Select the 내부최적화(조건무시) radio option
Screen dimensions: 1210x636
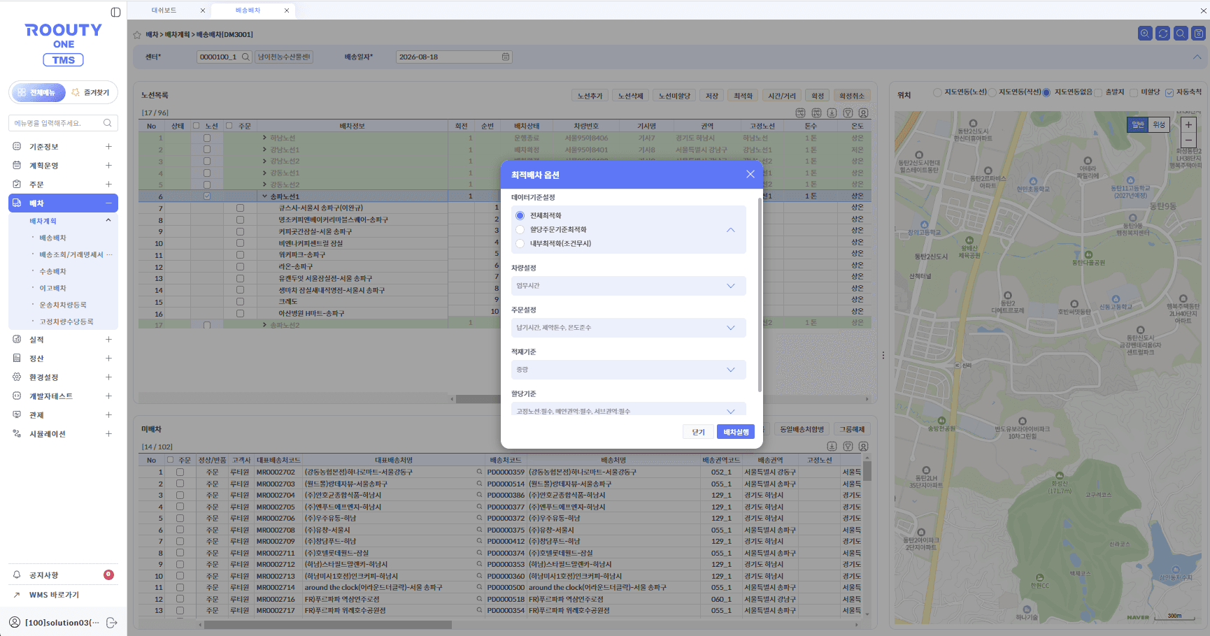tap(520, 243)
